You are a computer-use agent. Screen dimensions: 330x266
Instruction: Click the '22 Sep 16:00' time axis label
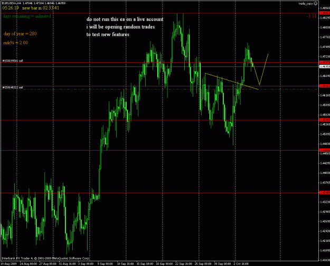(184, 264)
